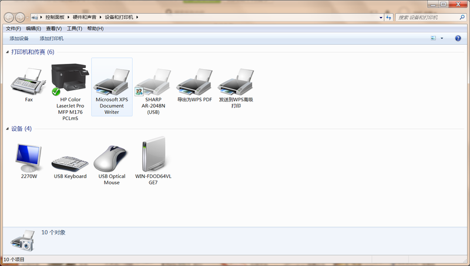Minimize the 设备和打印机 window
Screen dimensions: 470x266
click(x=433, y=4)
